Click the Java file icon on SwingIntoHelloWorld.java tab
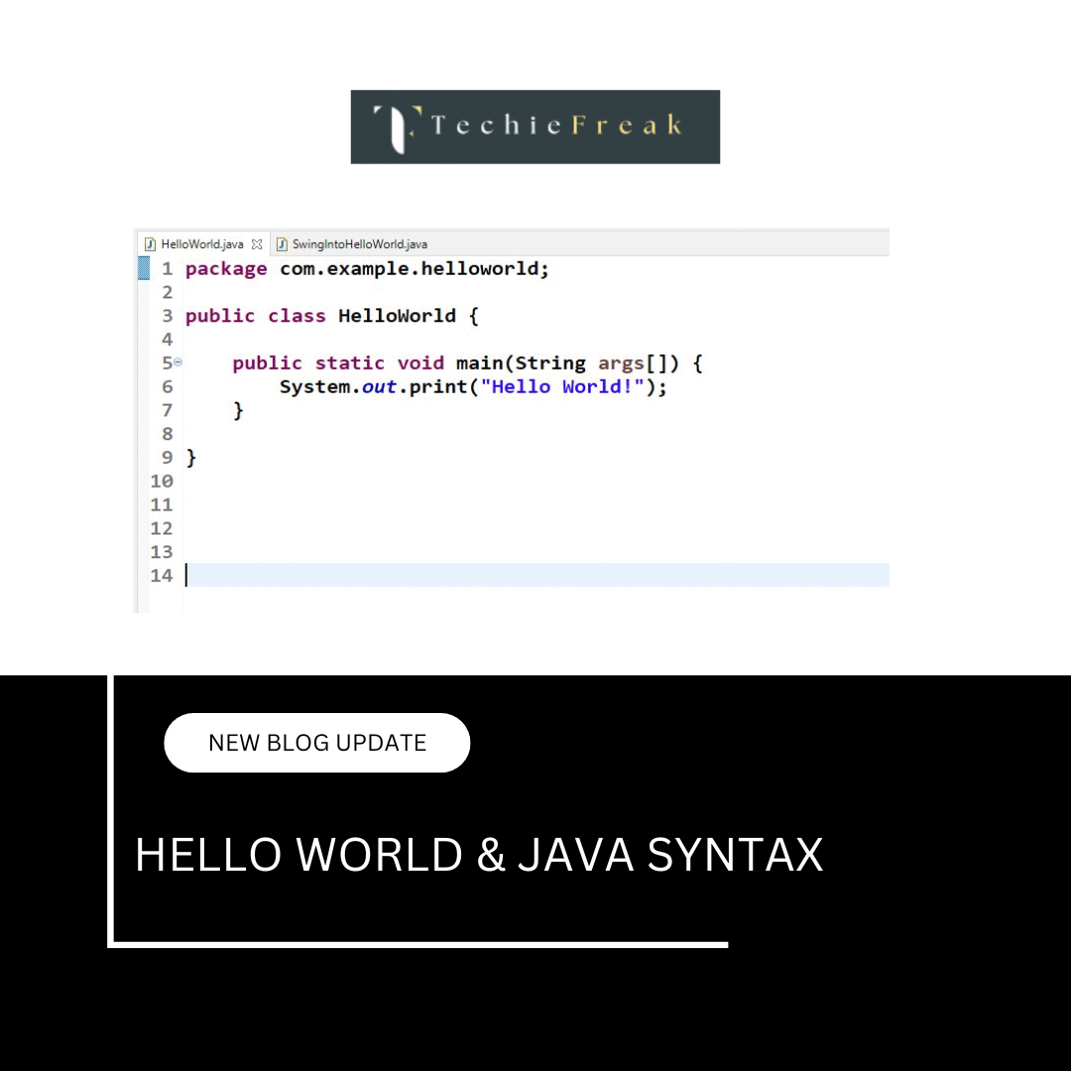Screen dimensions: 1071x1071 pyautogui.click(x=282, y=244)
